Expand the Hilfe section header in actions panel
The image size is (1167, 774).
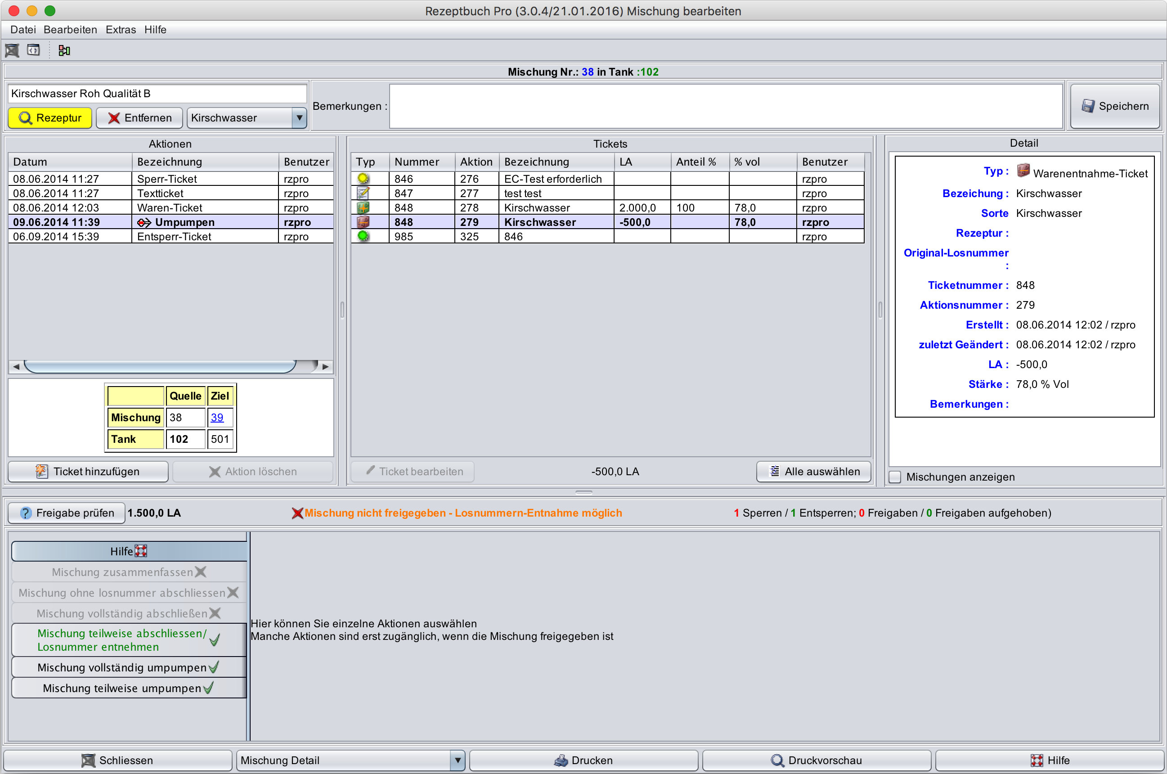(128, 551)
